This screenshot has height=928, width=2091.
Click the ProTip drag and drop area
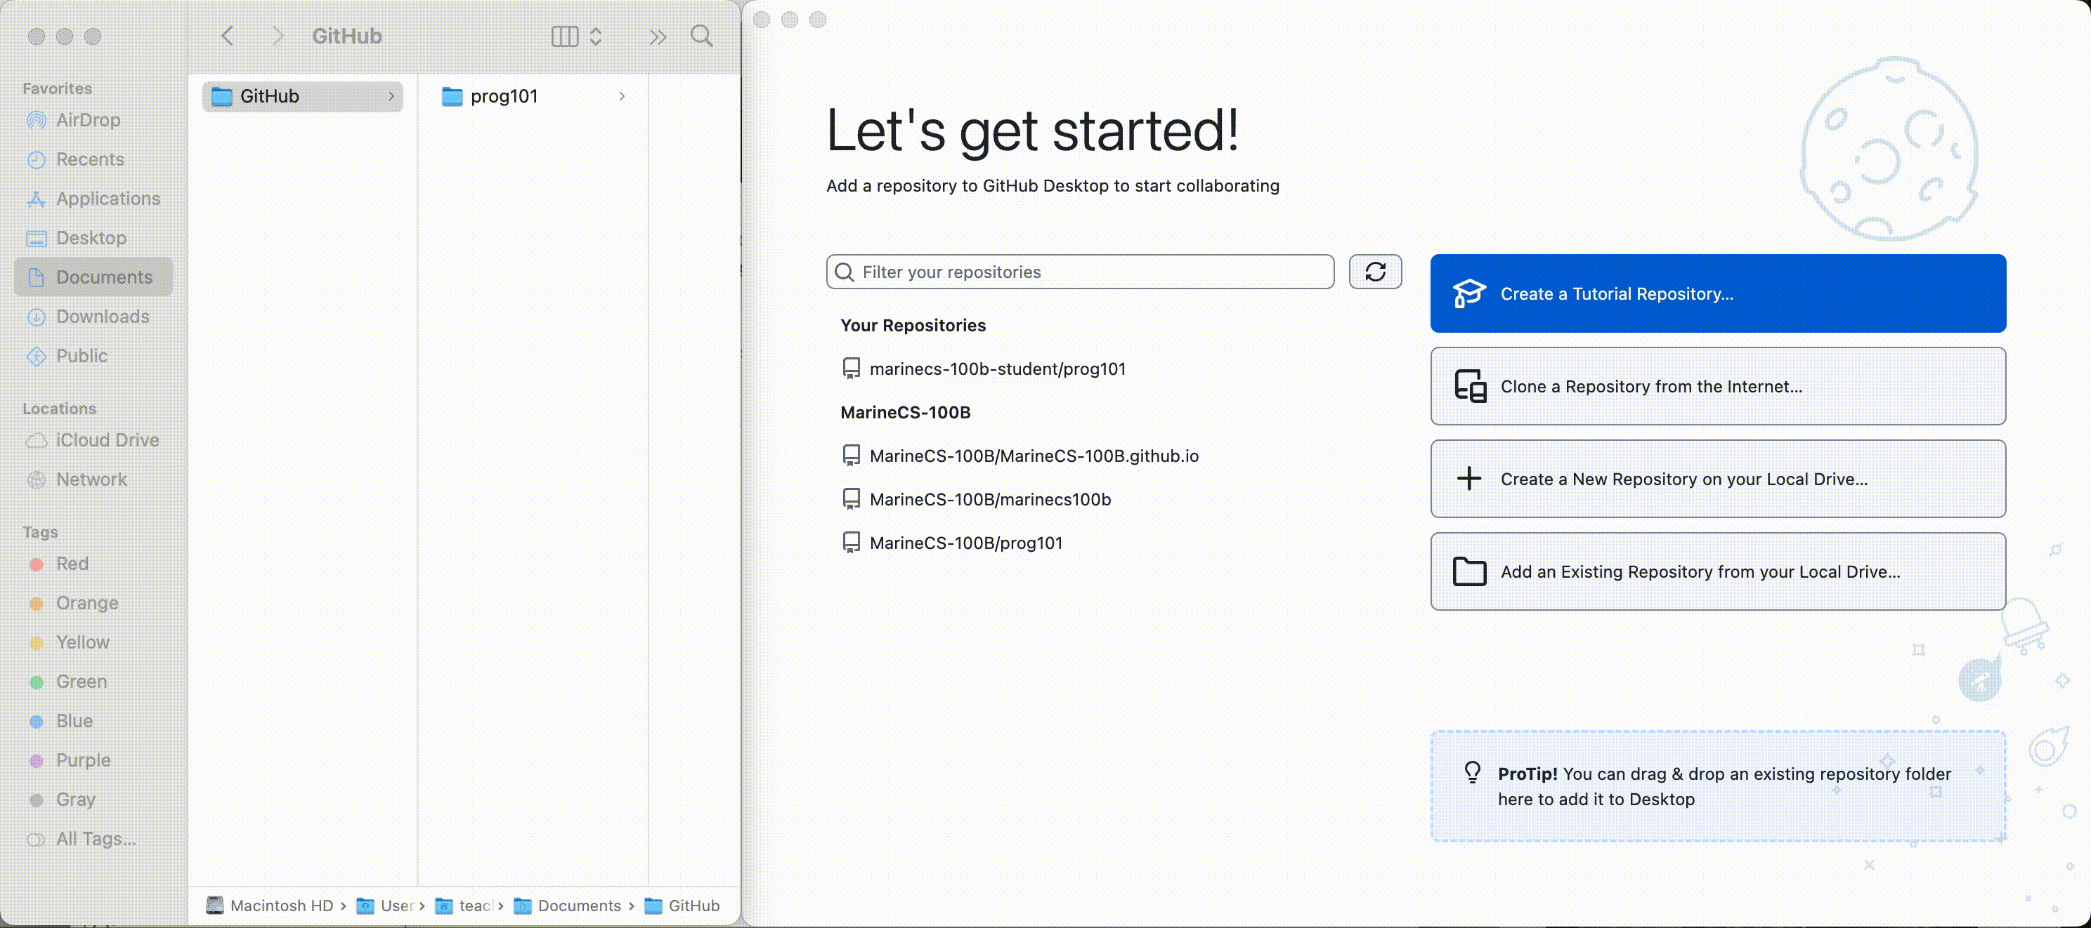pyautogui.click(x=1718, y=786)
